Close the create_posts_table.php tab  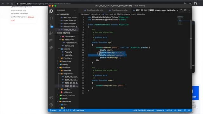click(x=177, y=10)
